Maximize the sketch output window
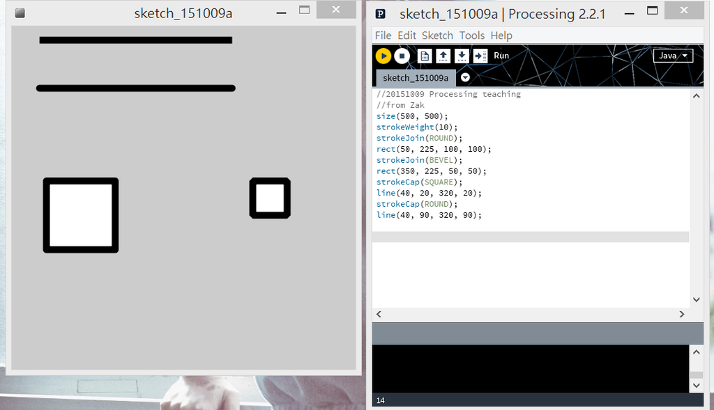Screen dimensions: 714x410 [304, 10]
